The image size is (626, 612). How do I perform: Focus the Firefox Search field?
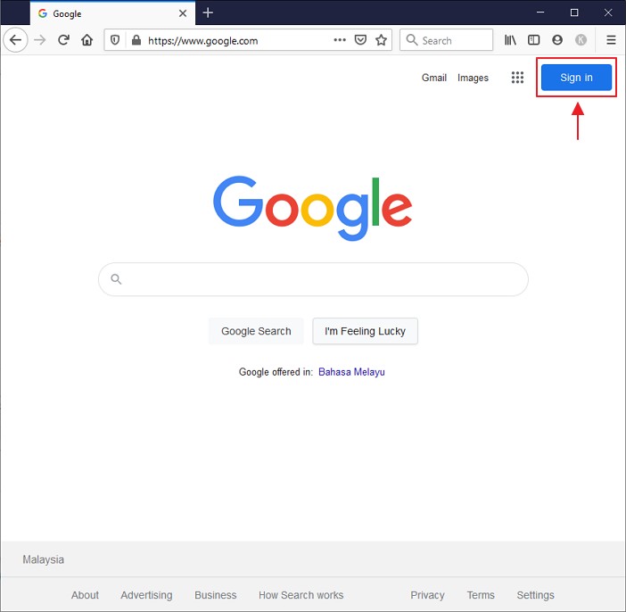click(447, 40)
